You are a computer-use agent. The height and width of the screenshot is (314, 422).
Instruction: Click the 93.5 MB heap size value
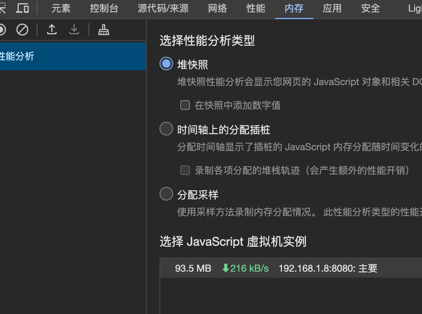point(193,268)
